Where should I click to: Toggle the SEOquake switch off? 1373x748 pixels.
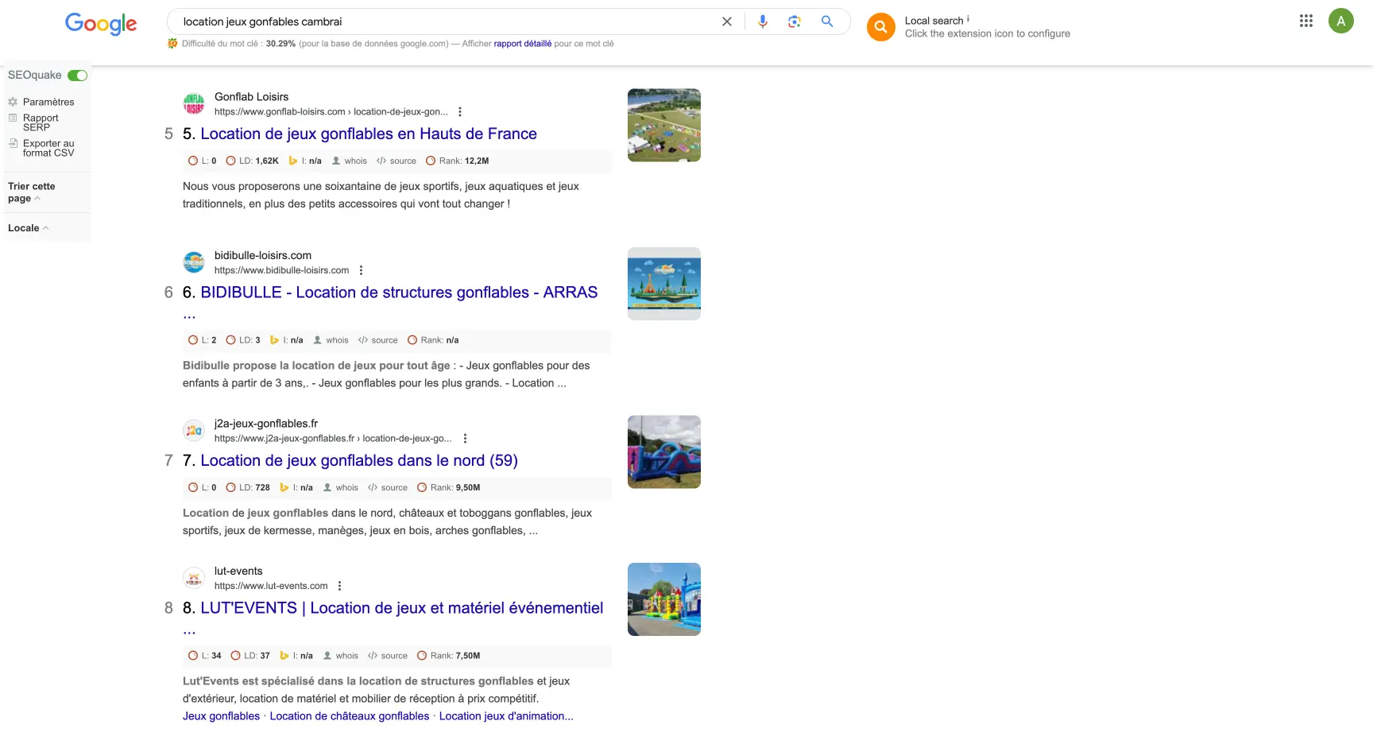78,76
